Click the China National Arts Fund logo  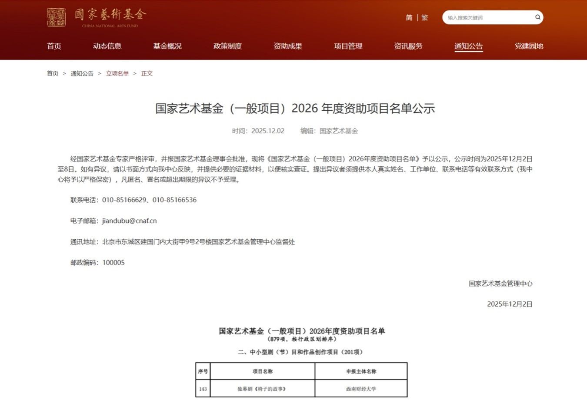click(x=97, y=17)
